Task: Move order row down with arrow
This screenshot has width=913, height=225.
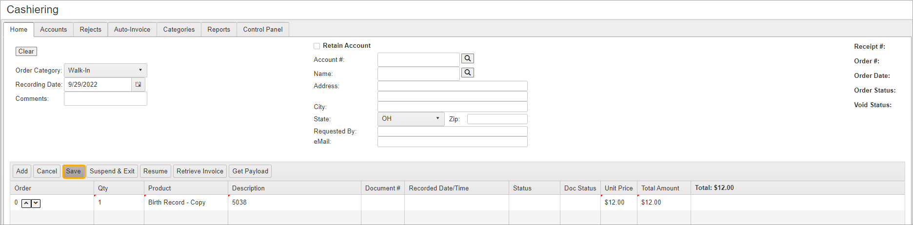Action: click(36, 203)
